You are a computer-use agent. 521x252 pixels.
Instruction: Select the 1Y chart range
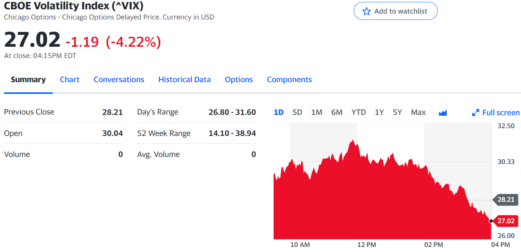tap(380, 112)
